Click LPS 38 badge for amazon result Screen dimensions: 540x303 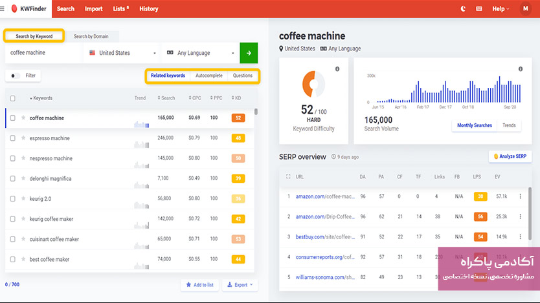[x=480, y=196]
